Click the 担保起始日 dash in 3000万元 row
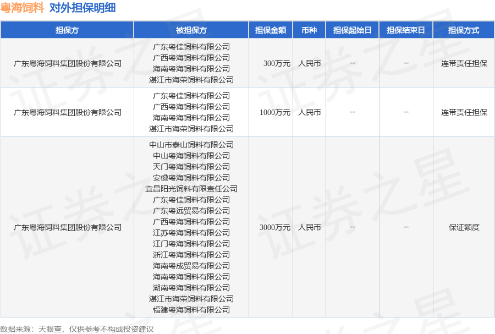495x334 pixels. 353,227
